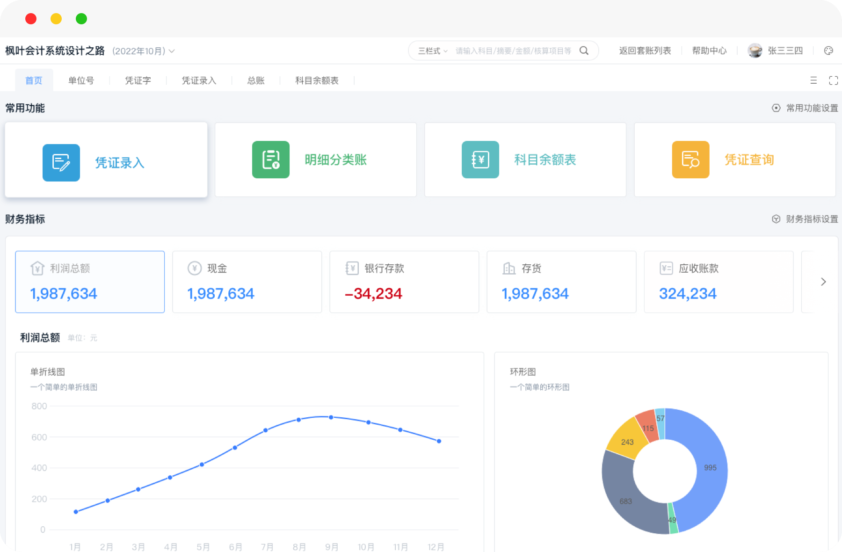The height and width of the screenshot is (552, 842).
Task: Show next financial indicators with right chevron
Action: coord(823,282)
